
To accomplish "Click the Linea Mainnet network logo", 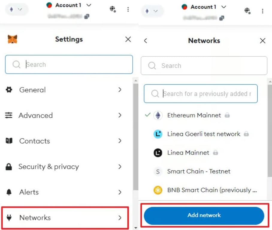I will [x=158, y=153].
